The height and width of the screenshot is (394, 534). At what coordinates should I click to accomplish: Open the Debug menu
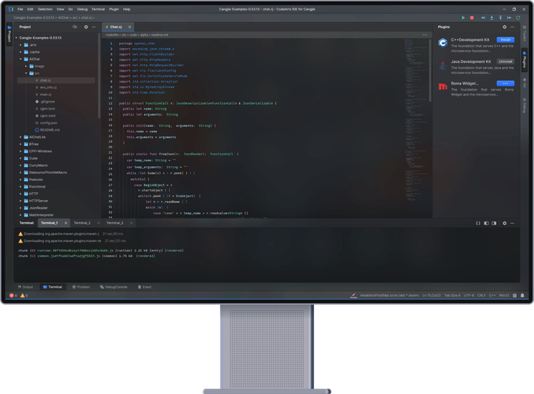pos(82,9)
